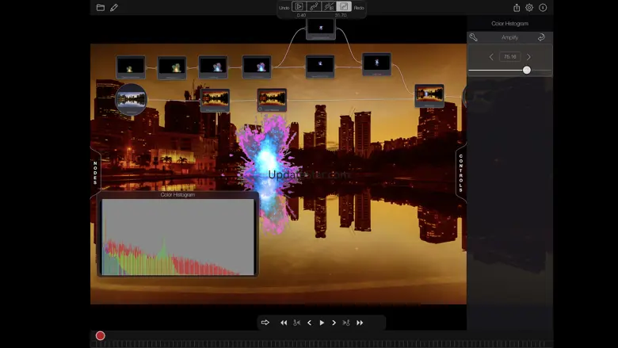Click the Amplify slider knob
The width and height of the screenshot is (618, 348).
pos(527,70)
